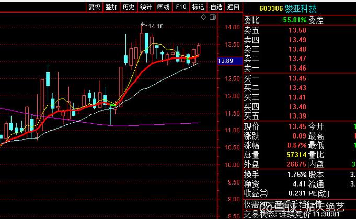Click the 委比 -55.01% value
Viewport: 356px width, 219px height.
pos(294,20)
